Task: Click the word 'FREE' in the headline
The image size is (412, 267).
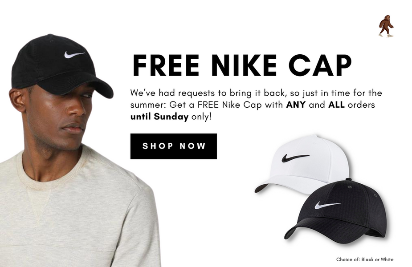Action: 166,65
